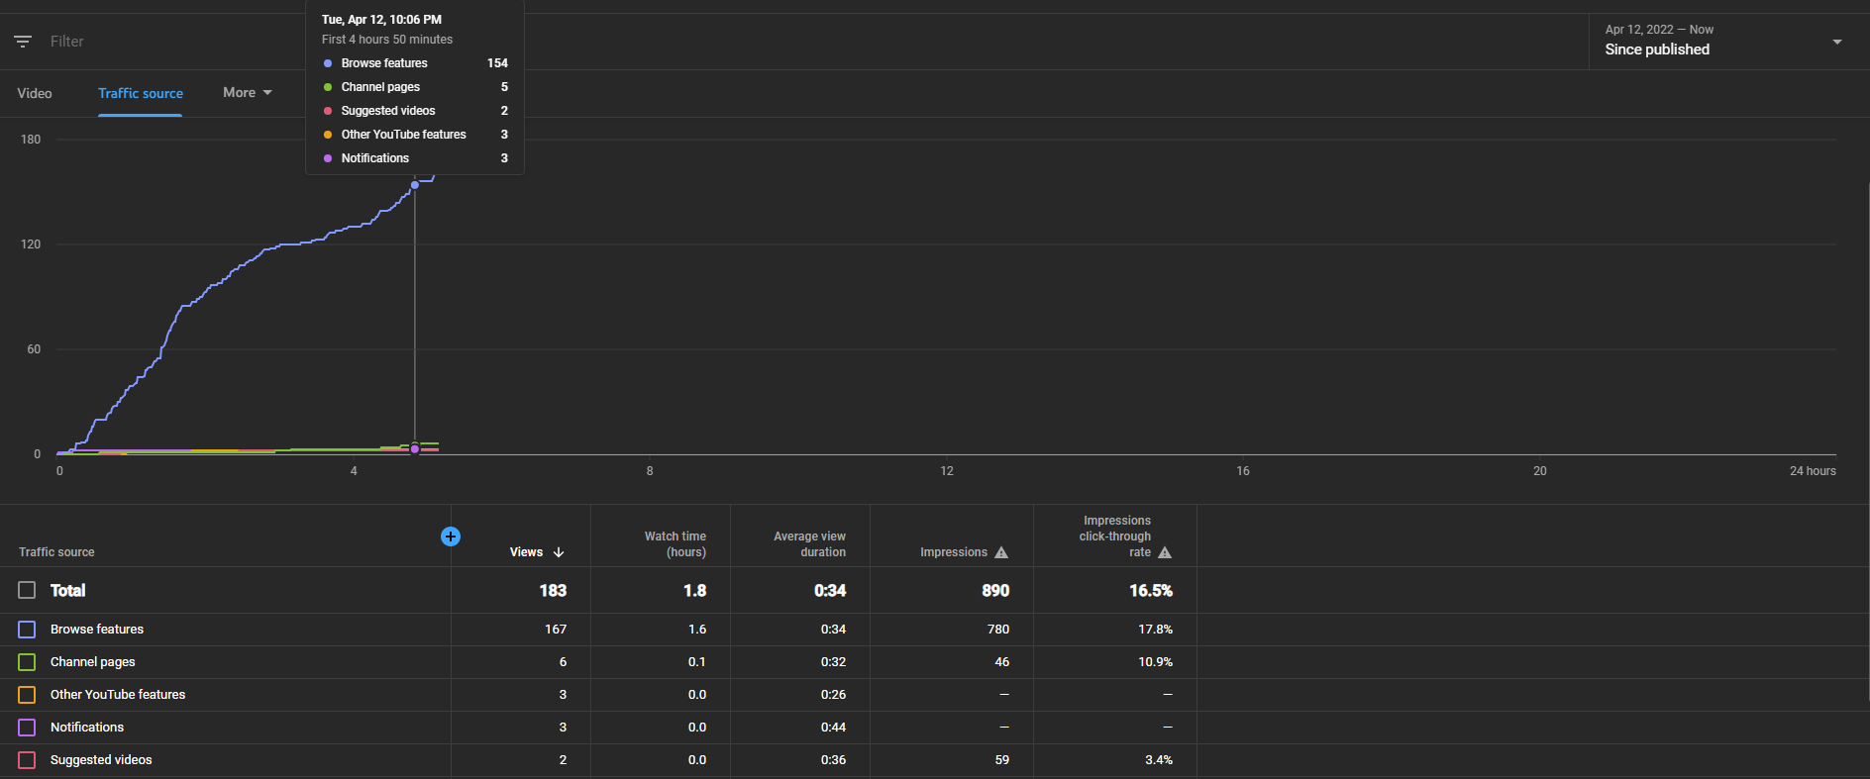Click Browse features views value 167

click(x=556, y=630)
